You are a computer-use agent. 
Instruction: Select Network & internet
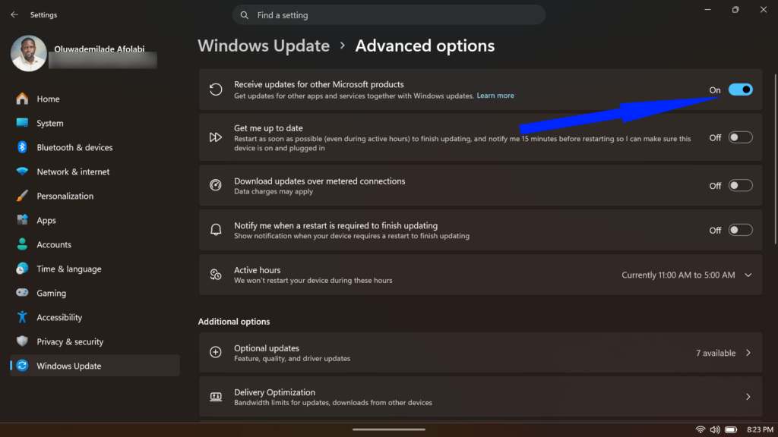click(95, 171)
